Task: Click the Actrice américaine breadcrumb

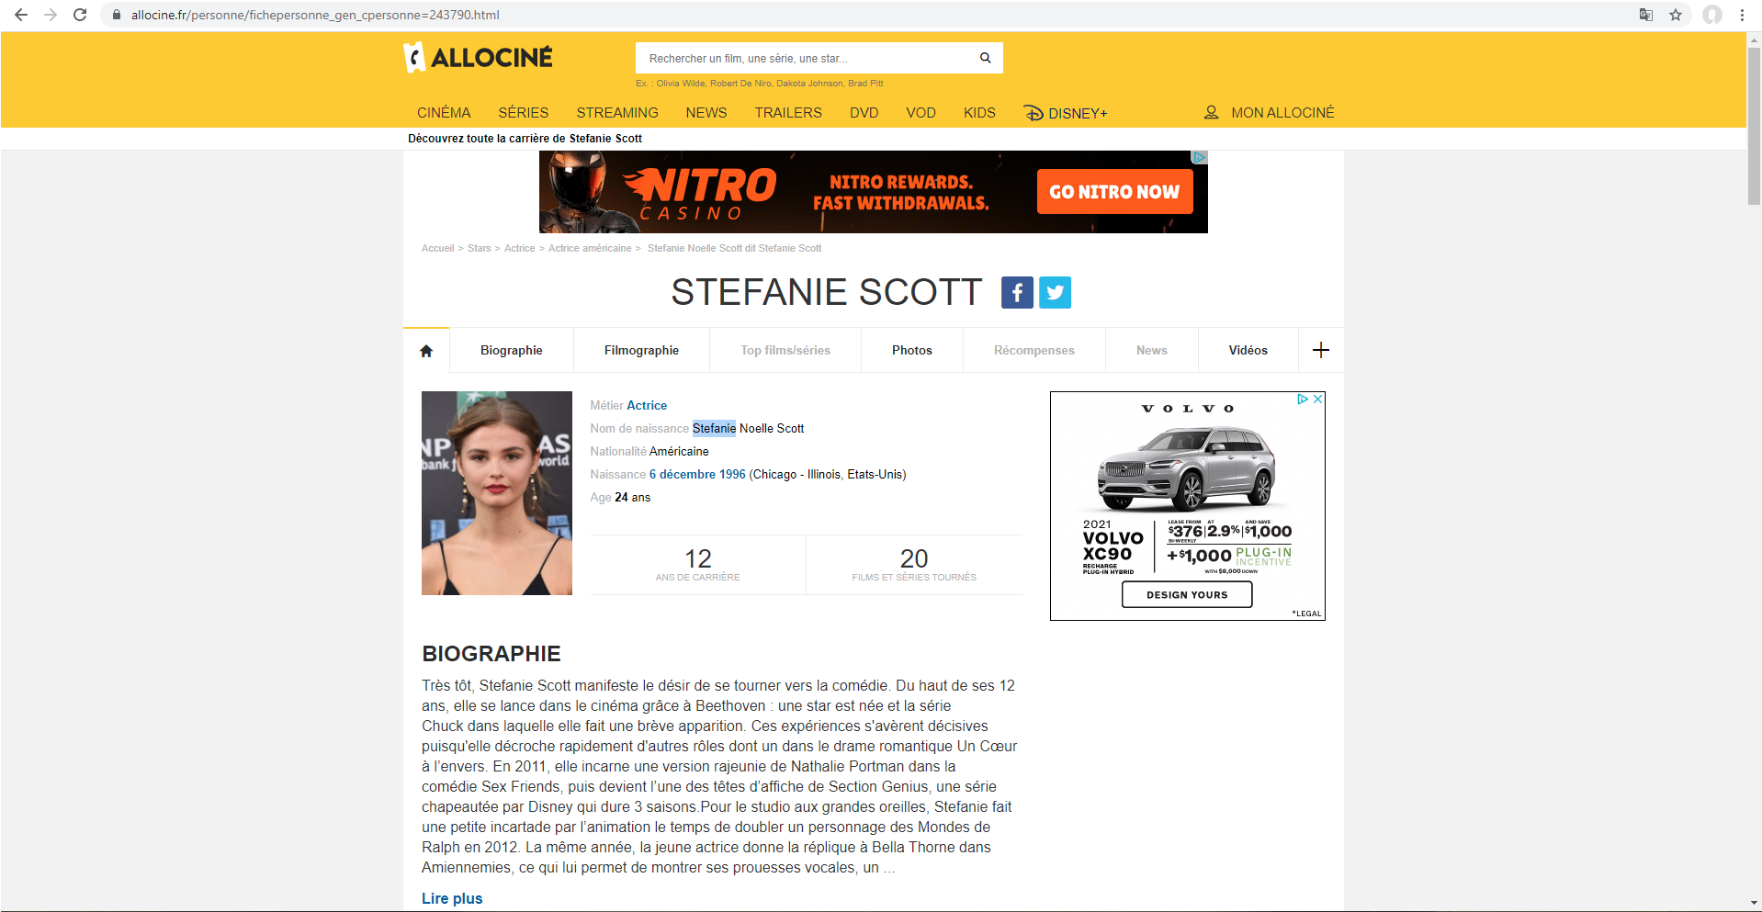Action: 590,248
